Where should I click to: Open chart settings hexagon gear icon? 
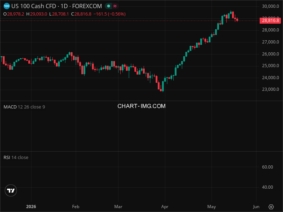pos(271,207)
